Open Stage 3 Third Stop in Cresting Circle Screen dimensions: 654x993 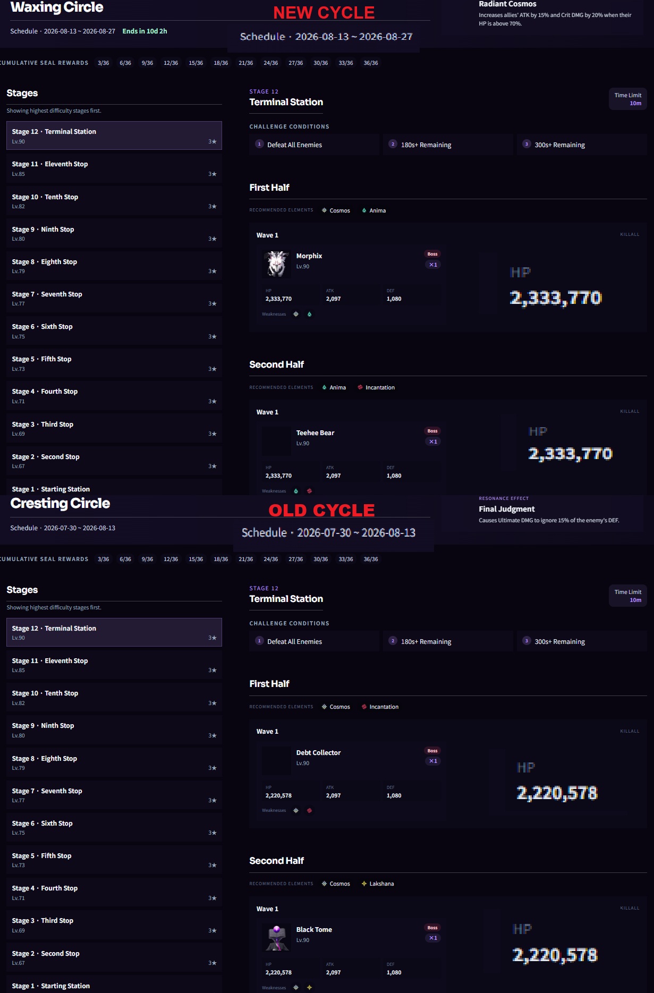(x=114, y=925)
